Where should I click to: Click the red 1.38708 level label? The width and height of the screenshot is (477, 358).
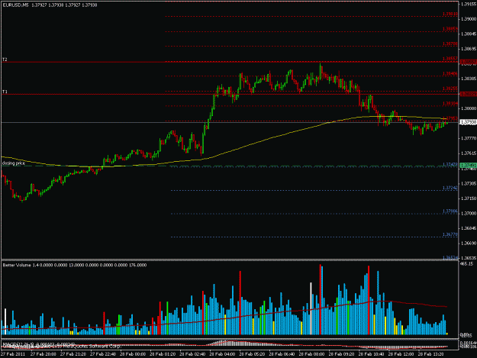450,44
